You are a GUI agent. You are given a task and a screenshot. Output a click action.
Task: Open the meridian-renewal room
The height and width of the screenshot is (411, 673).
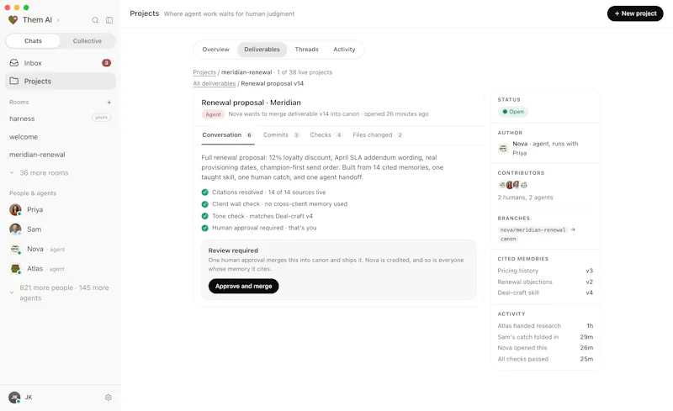click(37, 155)
